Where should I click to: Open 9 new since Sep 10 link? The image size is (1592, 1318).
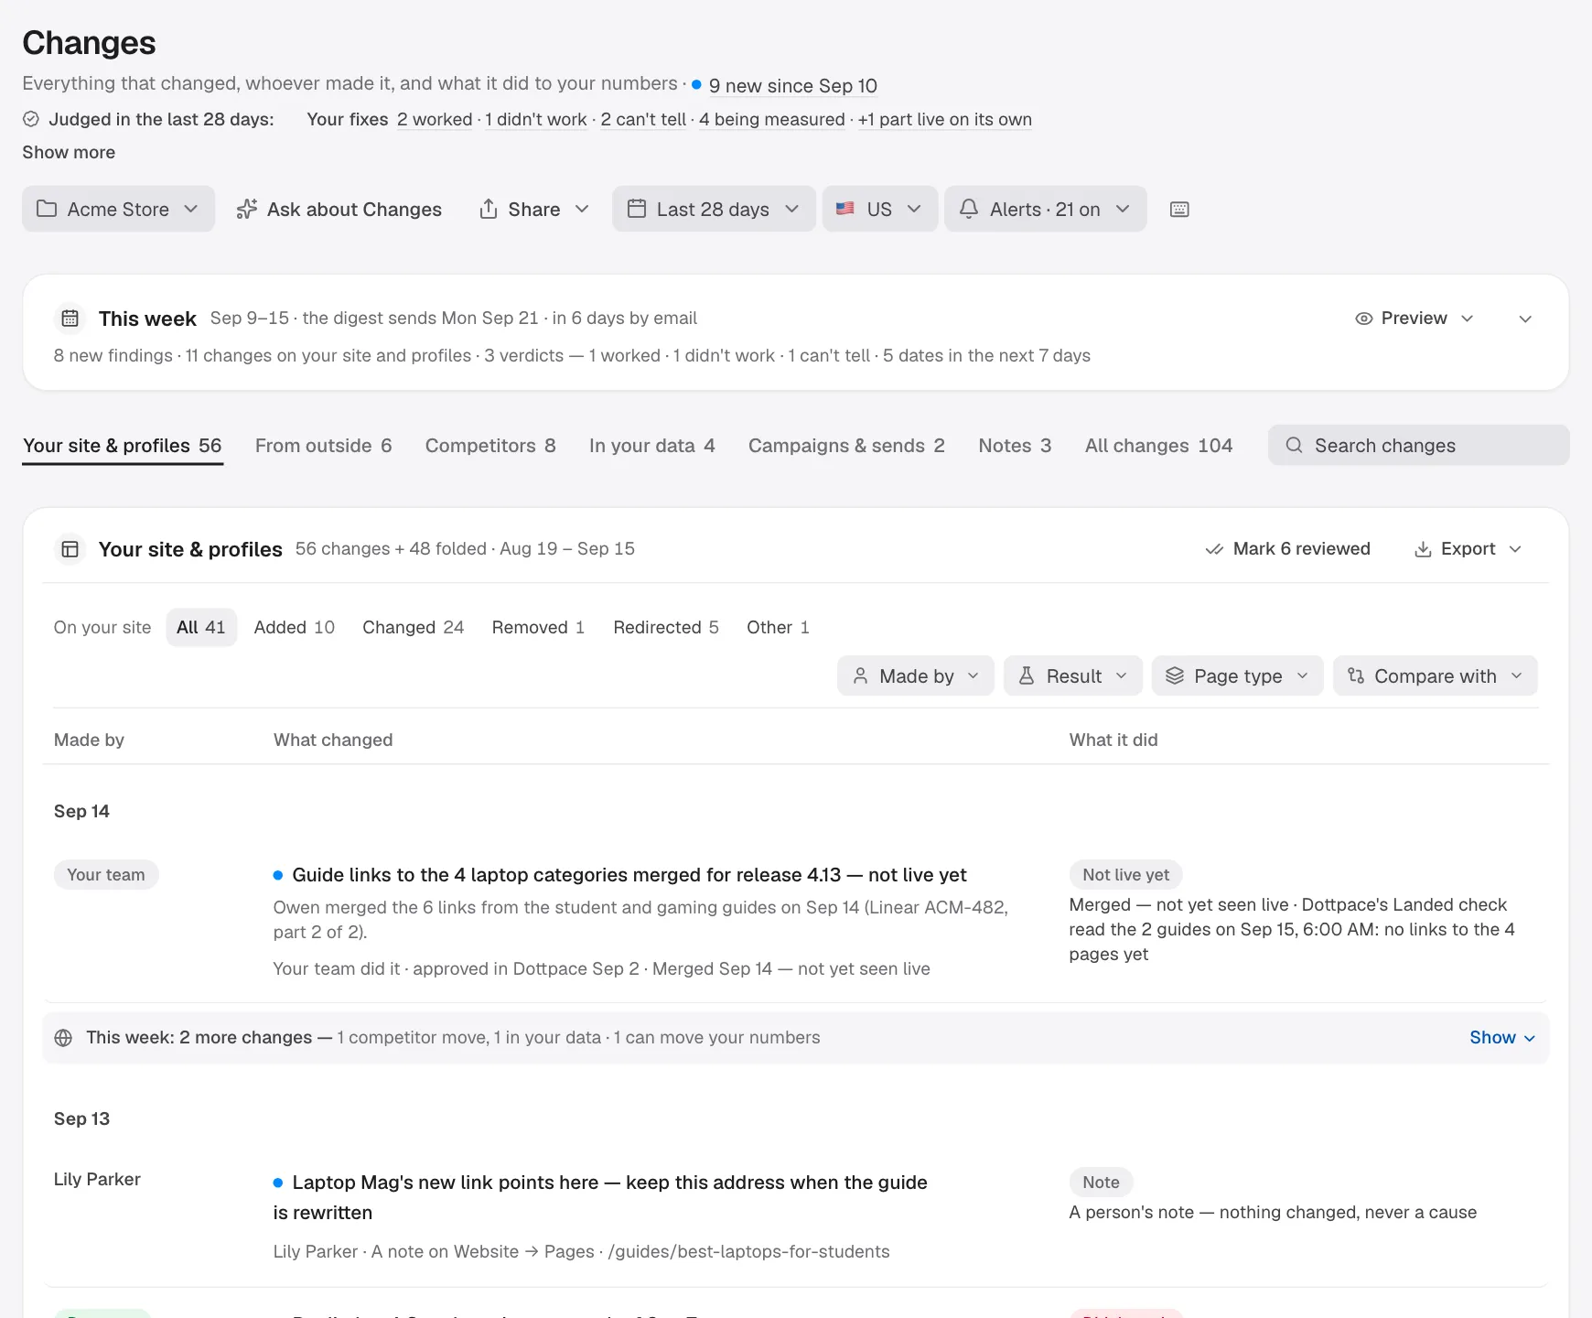point(793,86)
